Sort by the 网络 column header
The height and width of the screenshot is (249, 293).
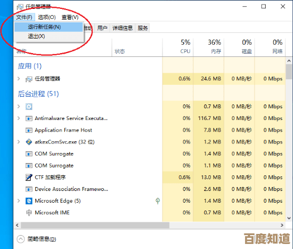tap(270, 47)
